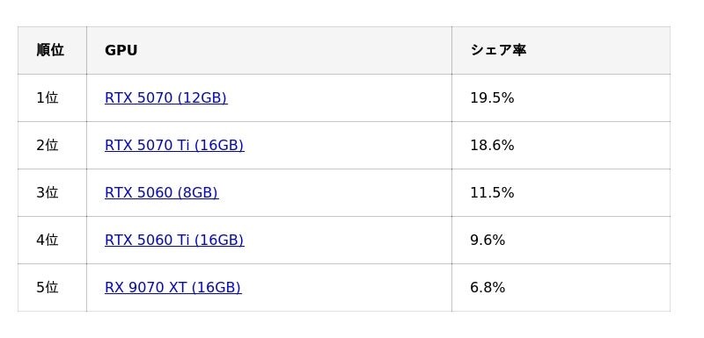Image resolution: width=704 pixels, height=338 pixels.
Task: Click the GPU column header
Action: (269, 50)
